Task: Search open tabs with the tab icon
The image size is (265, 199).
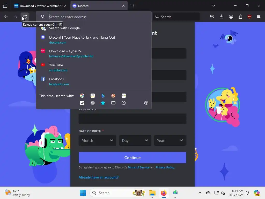Action: point(113,103)
